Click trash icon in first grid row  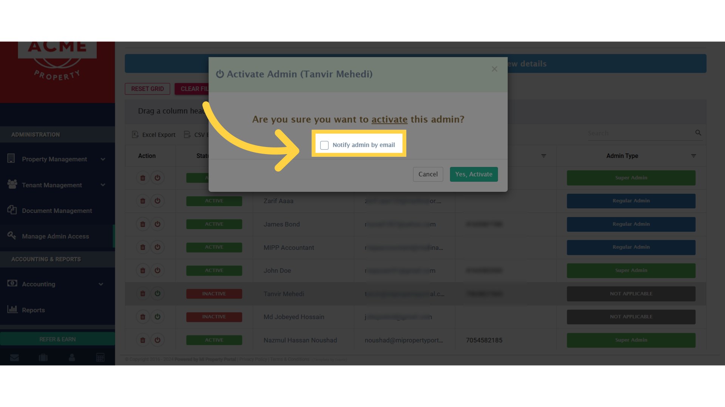pos(143,178)
